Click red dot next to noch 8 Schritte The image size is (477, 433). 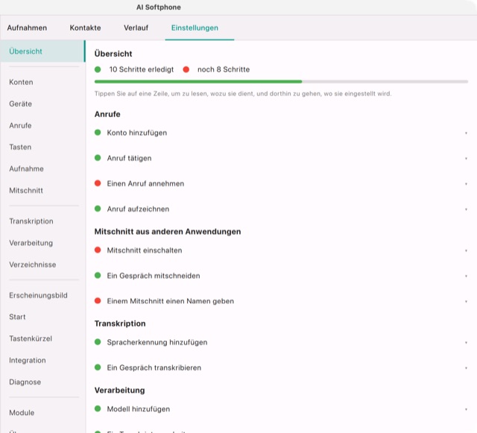[x=186, y=69]
